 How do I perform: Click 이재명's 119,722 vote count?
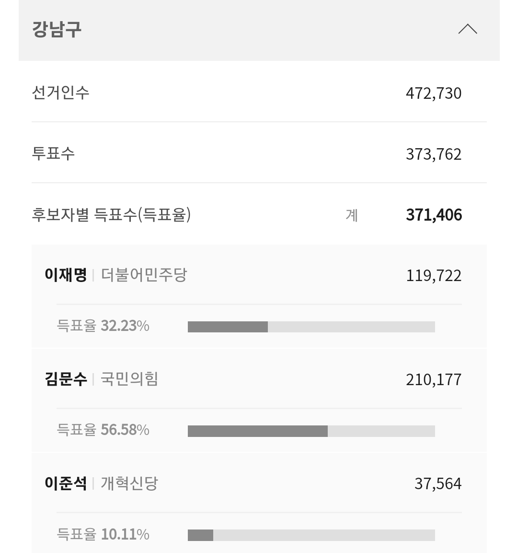(433, 276)
